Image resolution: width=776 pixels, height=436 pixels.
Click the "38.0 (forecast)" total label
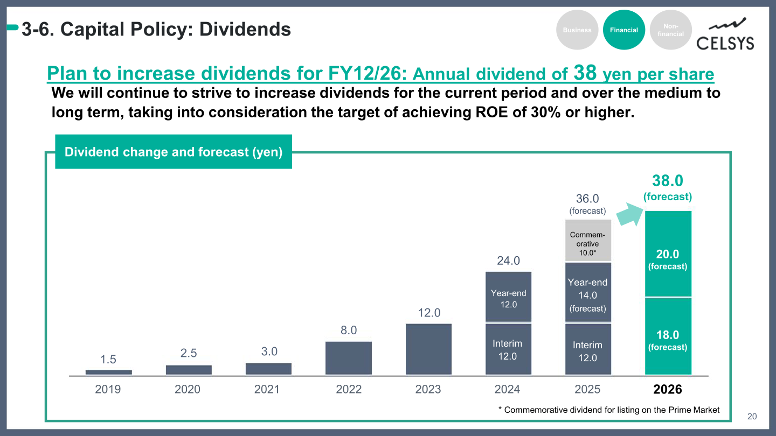click(668, 187)
